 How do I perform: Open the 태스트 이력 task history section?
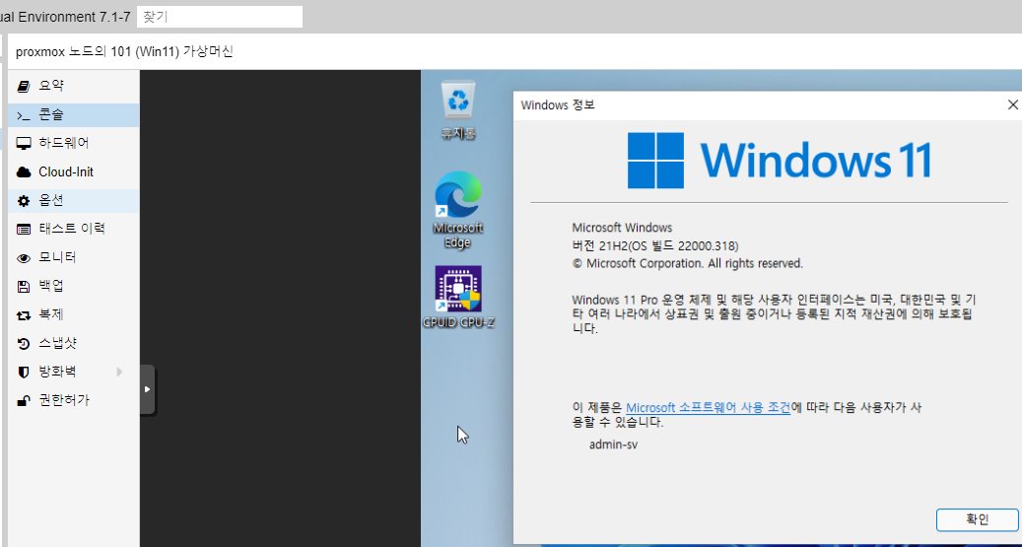(74, 229)
